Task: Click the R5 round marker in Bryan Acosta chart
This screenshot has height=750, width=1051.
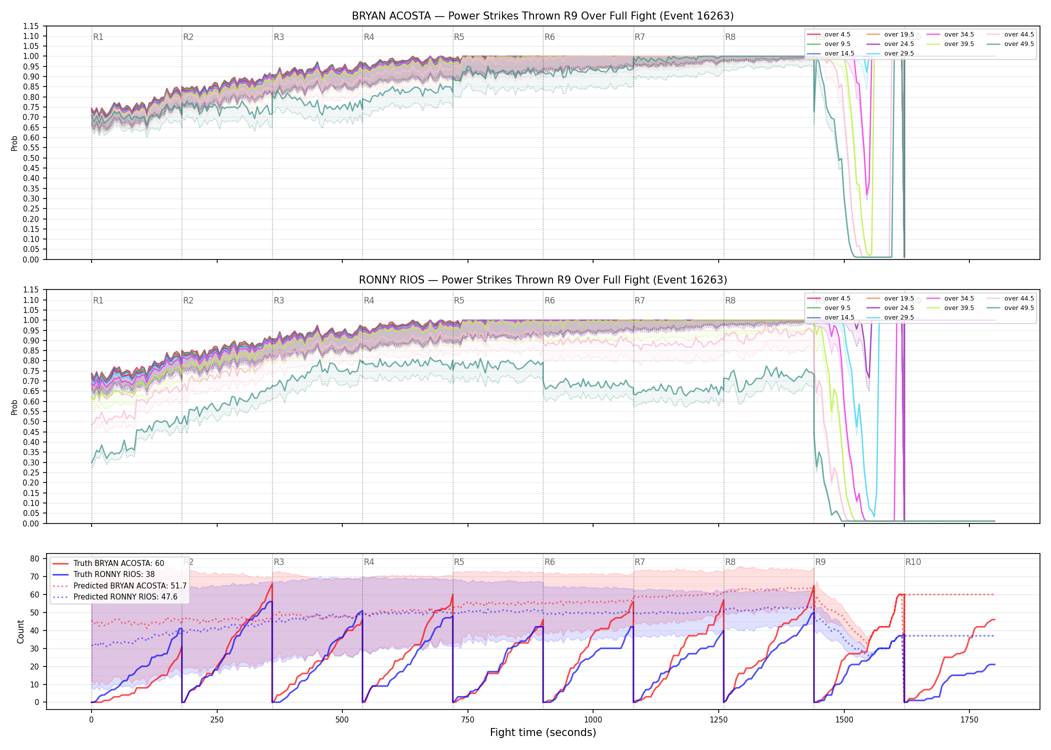Action: tap(459, 37)
